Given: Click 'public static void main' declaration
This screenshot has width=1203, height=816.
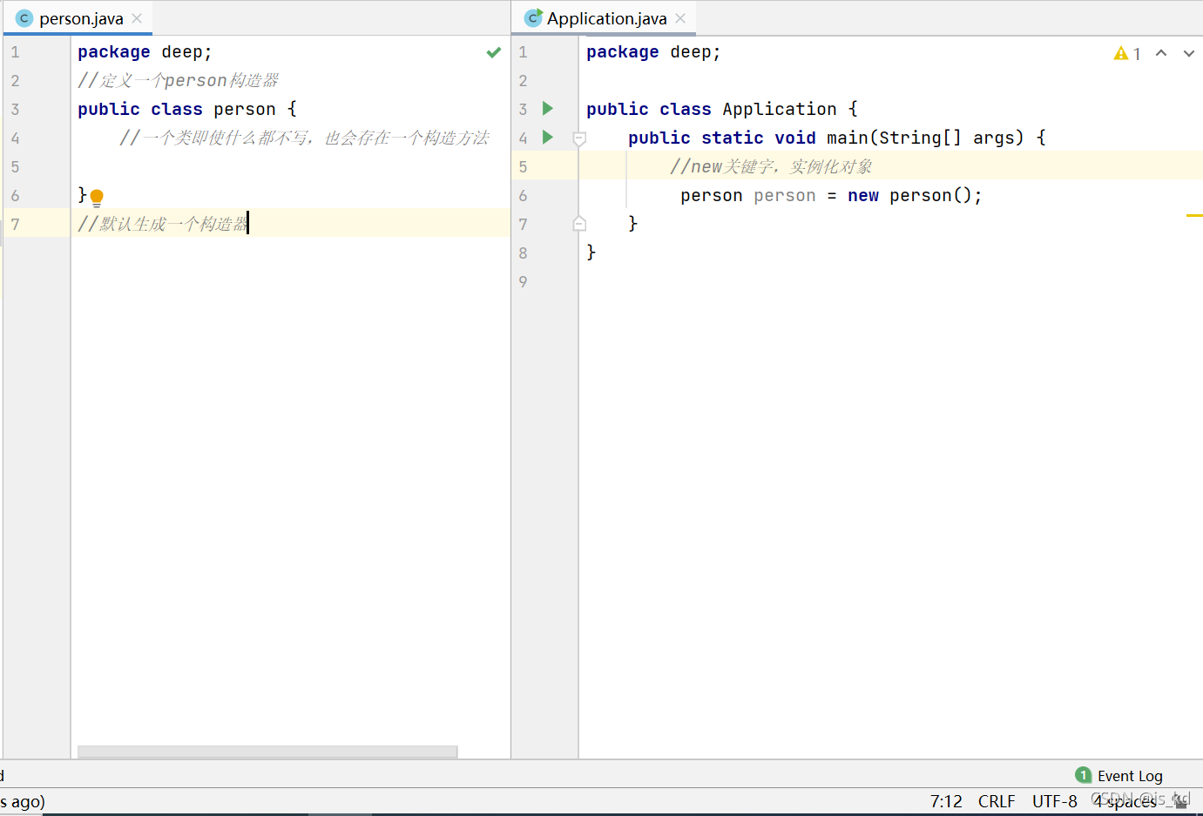Looking at the screenshot, I should [x=837, y=138].
